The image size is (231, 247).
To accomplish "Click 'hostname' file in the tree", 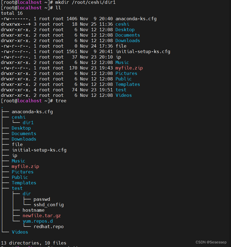I will coord(34,210).
